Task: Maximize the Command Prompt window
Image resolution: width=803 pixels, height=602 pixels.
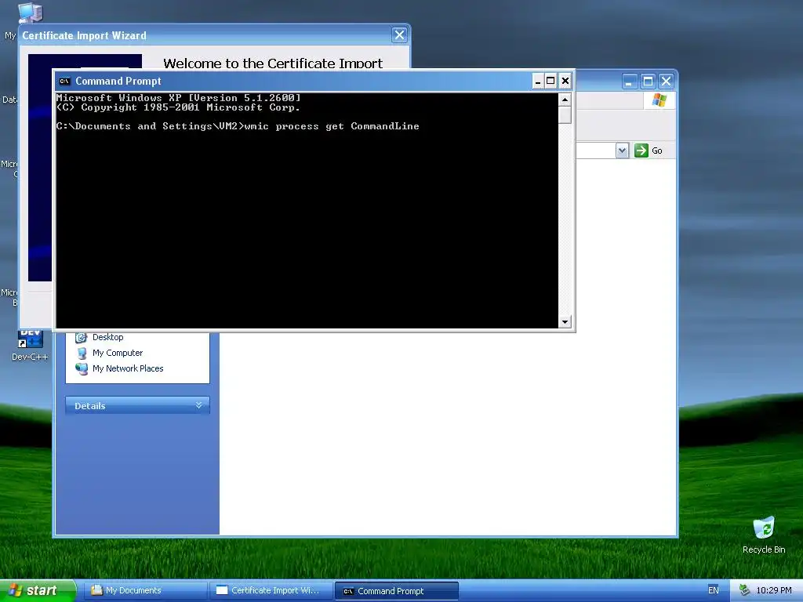Action: [x=550, y=81]
